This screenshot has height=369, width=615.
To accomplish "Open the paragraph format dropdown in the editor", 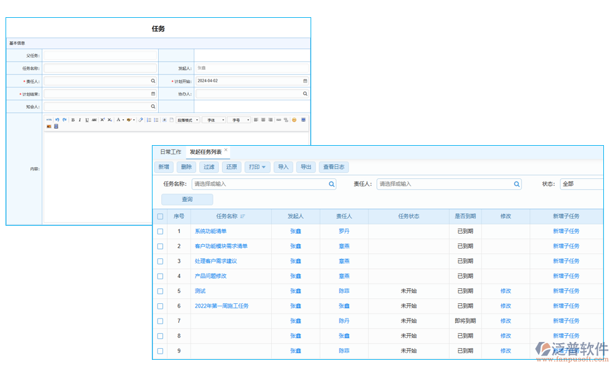I will click(186, 119).
